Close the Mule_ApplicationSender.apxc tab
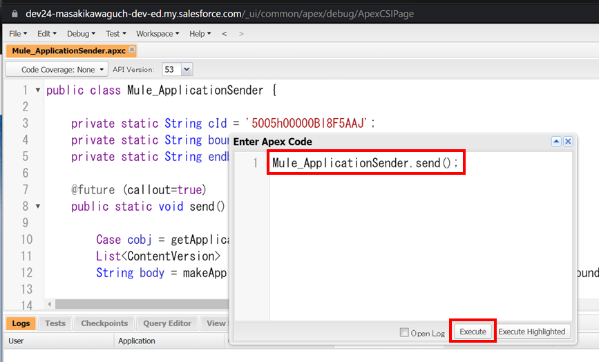The height and width of the screenshot is (362, 599). [x=132, y=50]
